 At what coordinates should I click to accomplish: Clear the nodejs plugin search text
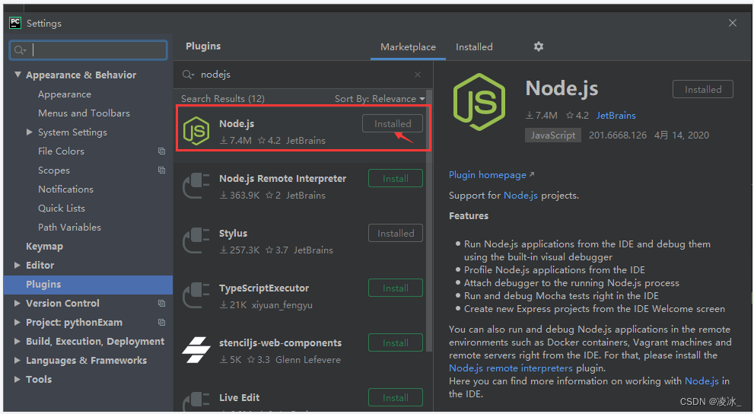coord(418,75)
